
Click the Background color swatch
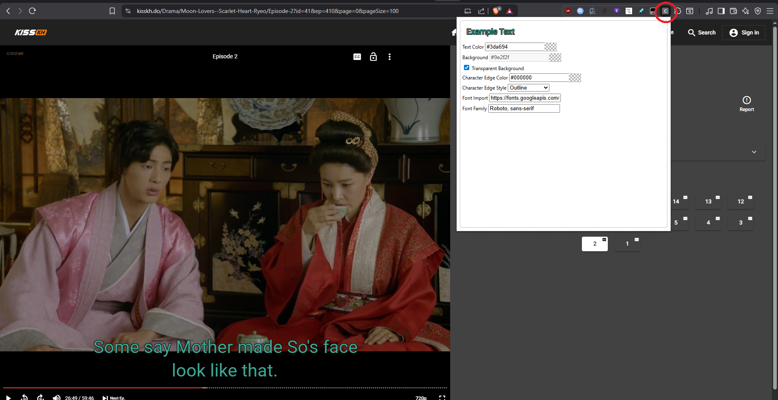pos(555,58)
